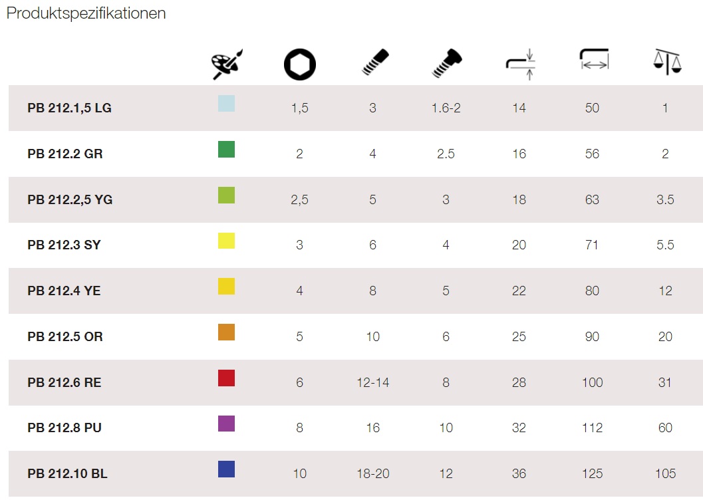Click the key length measurement icon
The image size is (703, 500).
(594, 59)
